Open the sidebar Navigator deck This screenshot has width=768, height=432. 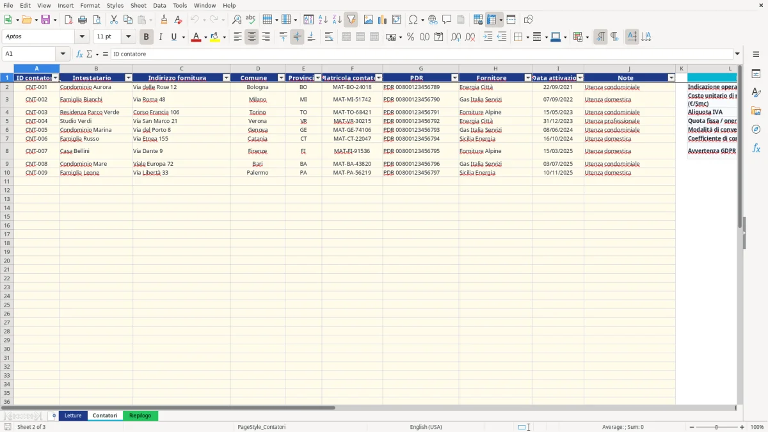(x=756, y=129)
